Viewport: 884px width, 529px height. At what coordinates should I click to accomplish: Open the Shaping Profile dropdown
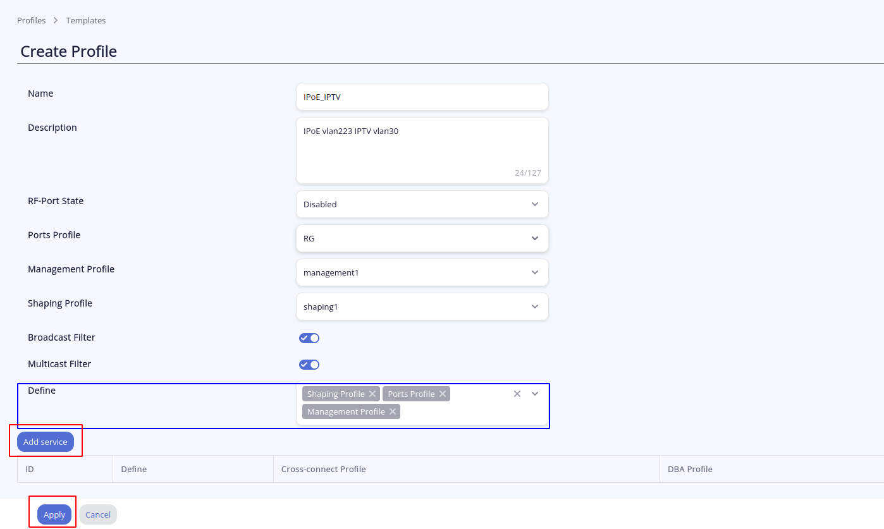[422, 307]
